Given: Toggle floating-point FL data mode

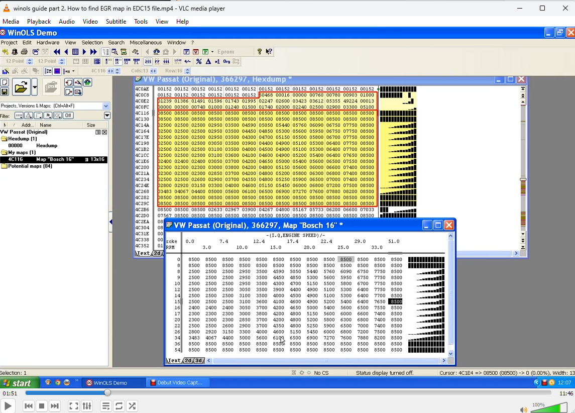Looking at the screenshot, I should (137, 61).
